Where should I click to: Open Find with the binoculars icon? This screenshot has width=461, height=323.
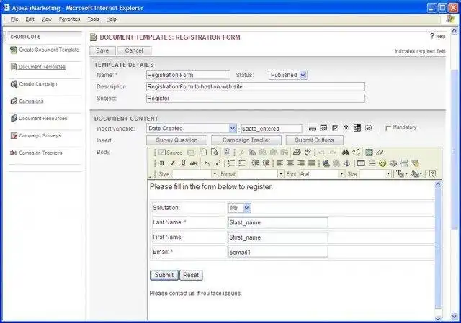tap(345, 153)
